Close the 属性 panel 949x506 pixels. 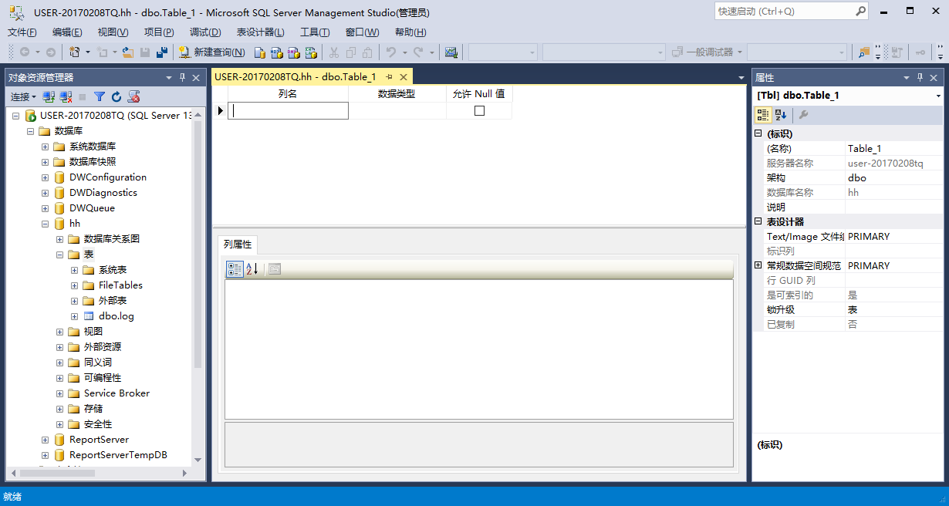[x=934, y=78]
